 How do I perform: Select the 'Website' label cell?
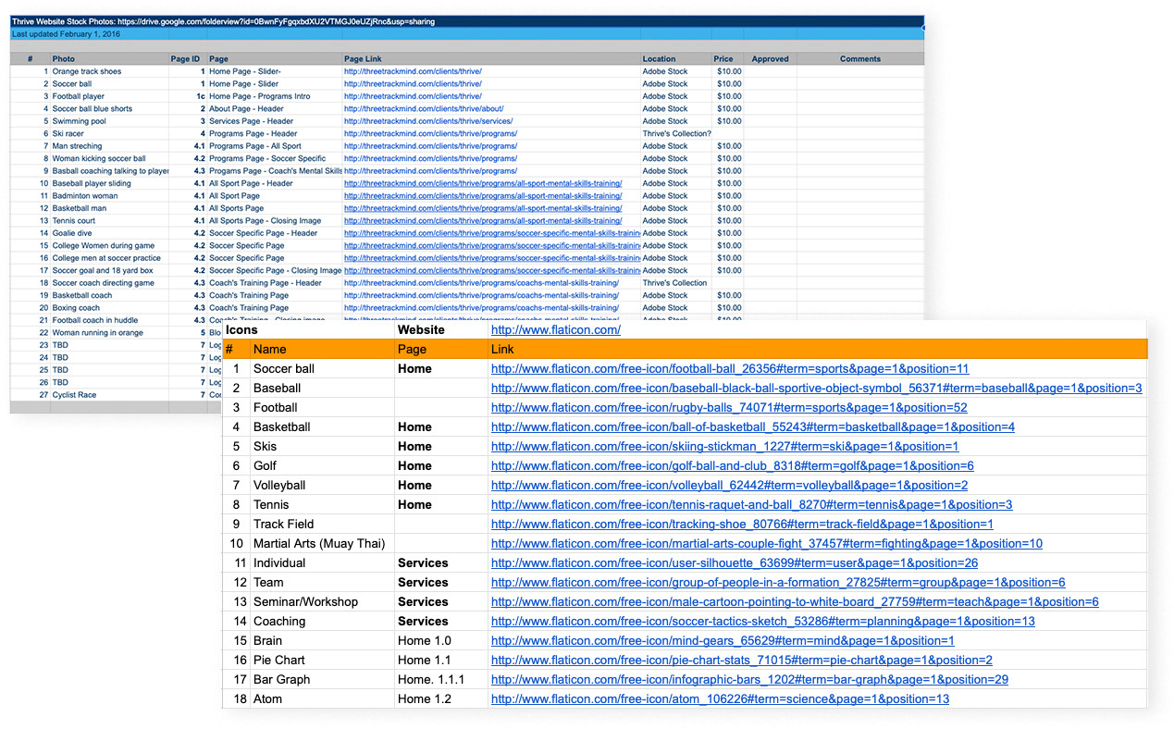coord(441,329)
